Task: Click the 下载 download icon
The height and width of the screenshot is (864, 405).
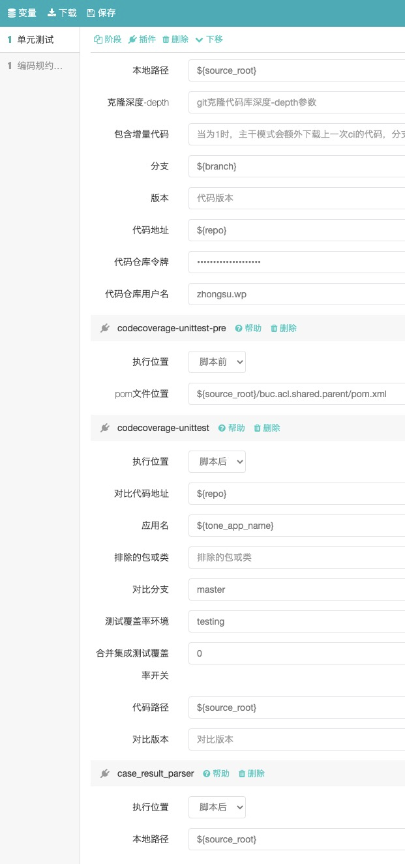Action: pyautogui.click(x=52, y=13)
